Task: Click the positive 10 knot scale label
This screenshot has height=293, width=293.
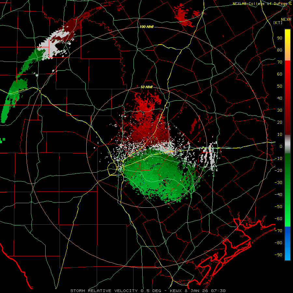Action: (280, 134)
